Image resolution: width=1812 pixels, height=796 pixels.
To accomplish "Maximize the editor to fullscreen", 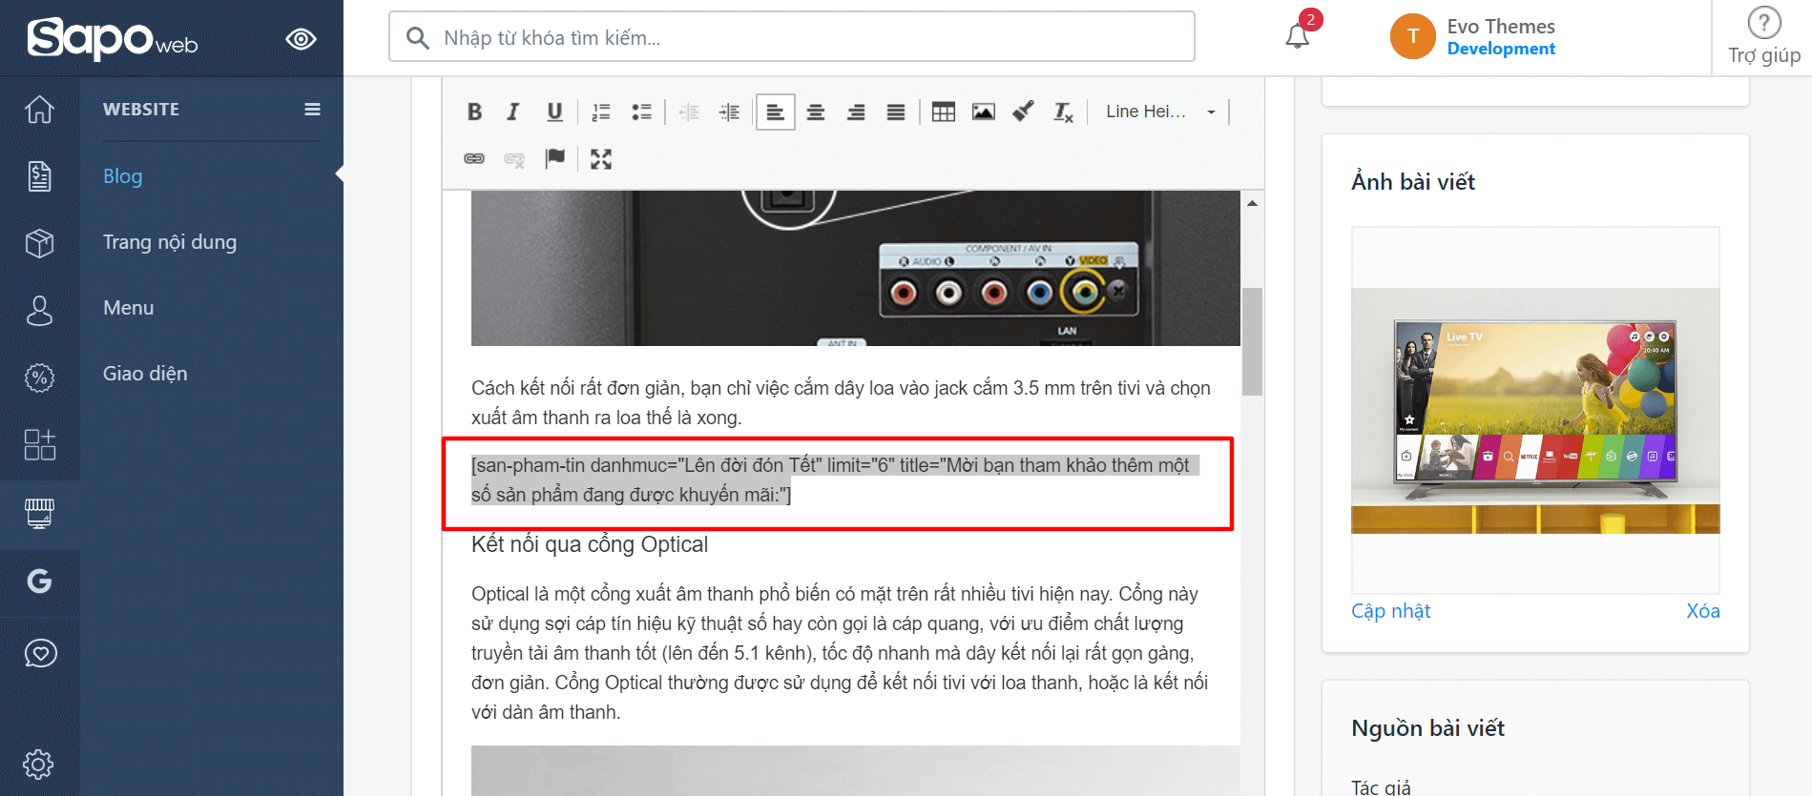I will (601, 158).
